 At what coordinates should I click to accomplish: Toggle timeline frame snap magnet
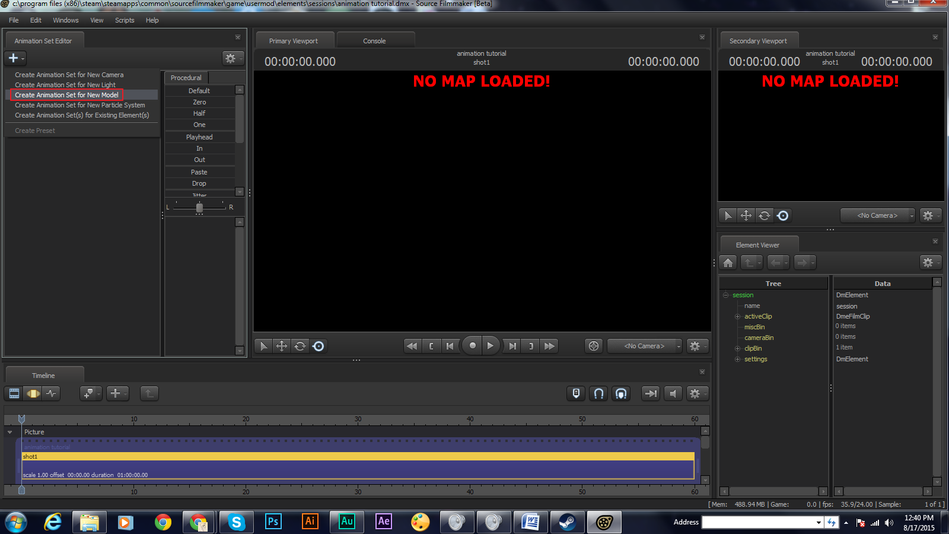pyautogui.click(x=621, y=393)
